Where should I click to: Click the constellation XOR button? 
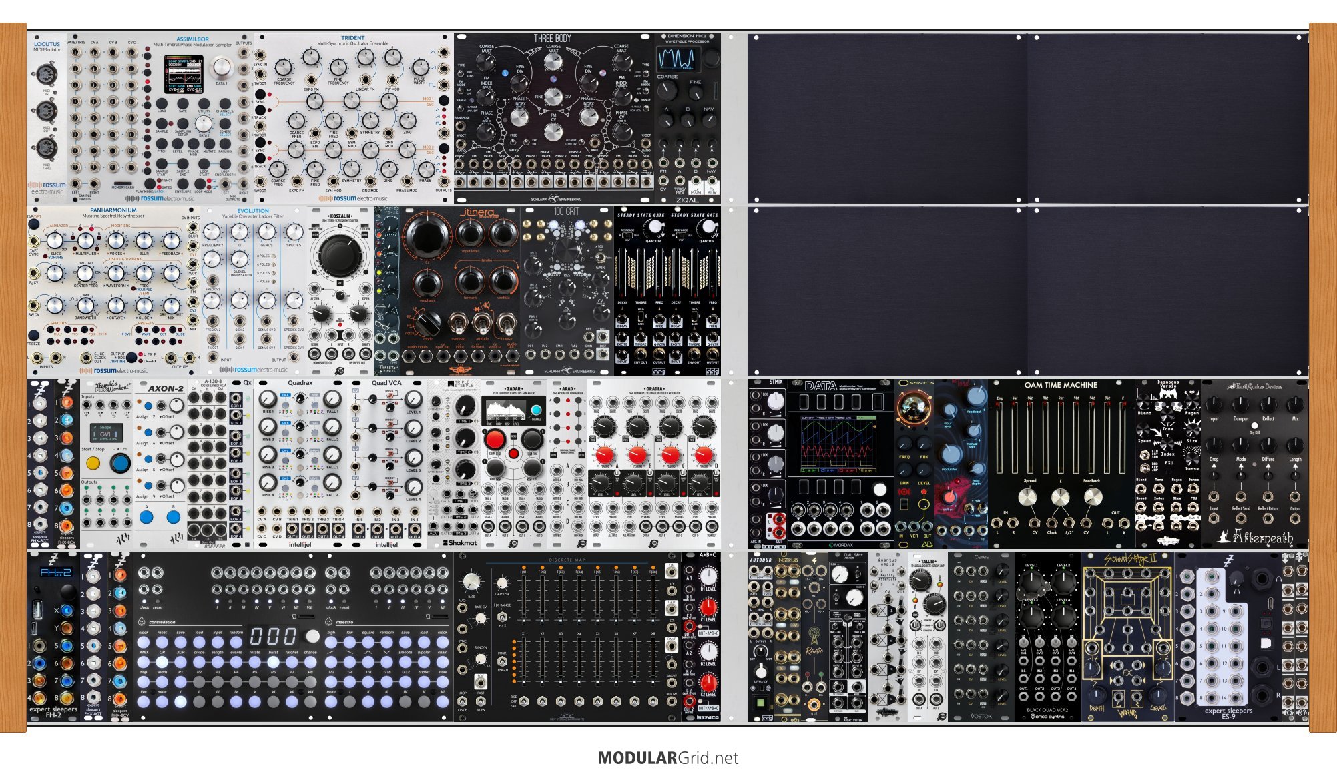(180, 663)
